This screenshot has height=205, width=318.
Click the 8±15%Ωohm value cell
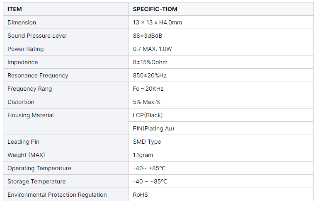tap(150, 62)
